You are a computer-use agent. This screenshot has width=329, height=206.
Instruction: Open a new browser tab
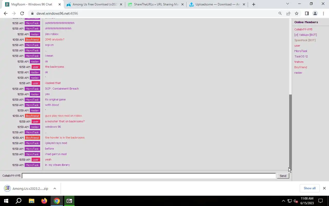click(254, 4)
